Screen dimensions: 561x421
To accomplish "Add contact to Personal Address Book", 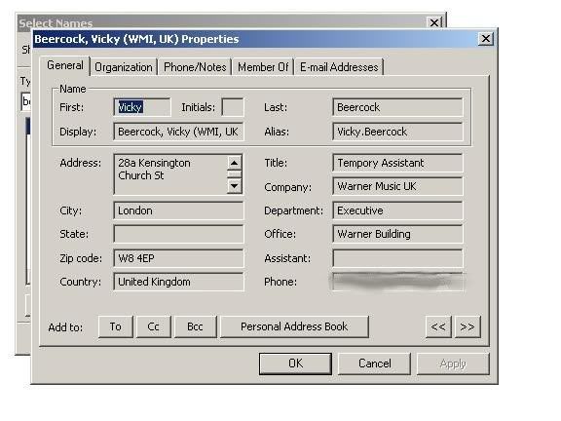I will [x=294, y=326].
